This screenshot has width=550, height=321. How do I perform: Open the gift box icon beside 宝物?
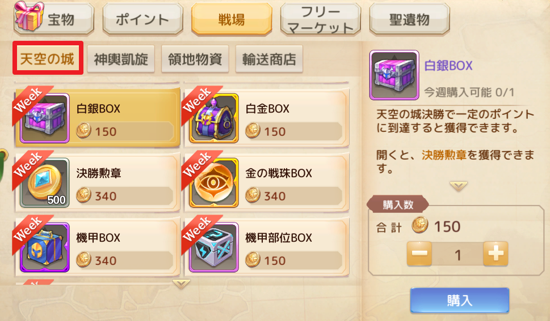pyautogui.click(x=29, y=16)
